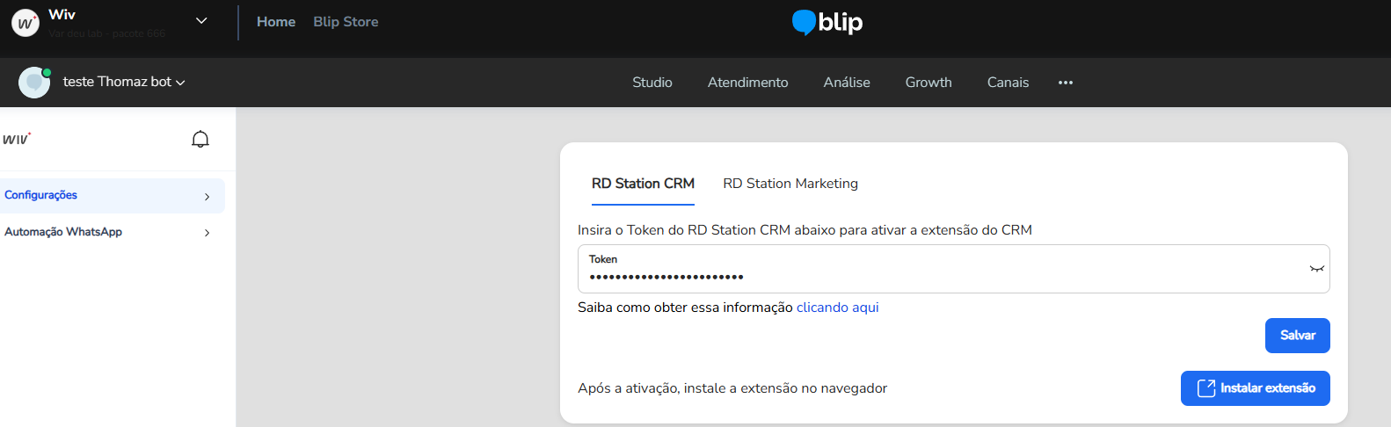Expand the Automação WhatsApp chevron
This screenshot has height=427, width=1391.
[x=208, y=233]
